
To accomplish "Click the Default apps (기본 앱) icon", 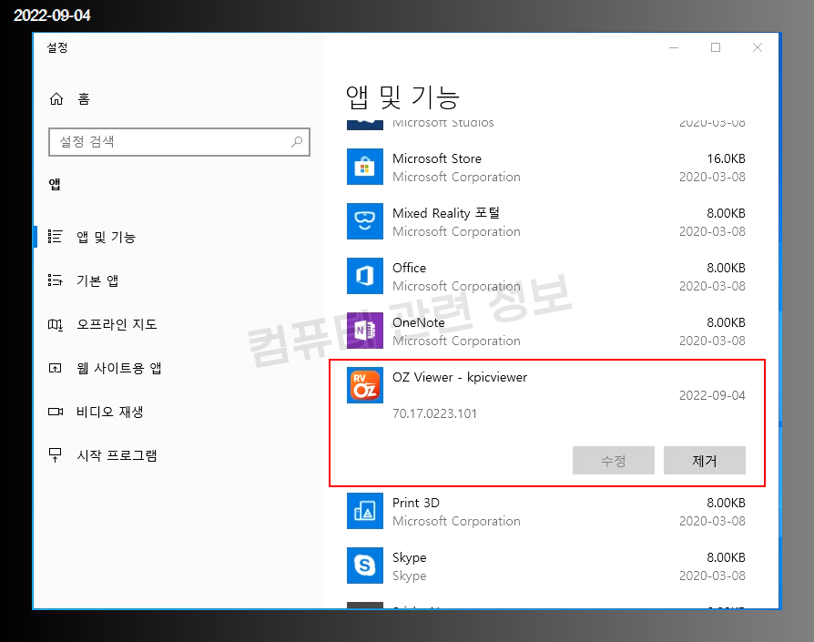I will pos(55,280).
